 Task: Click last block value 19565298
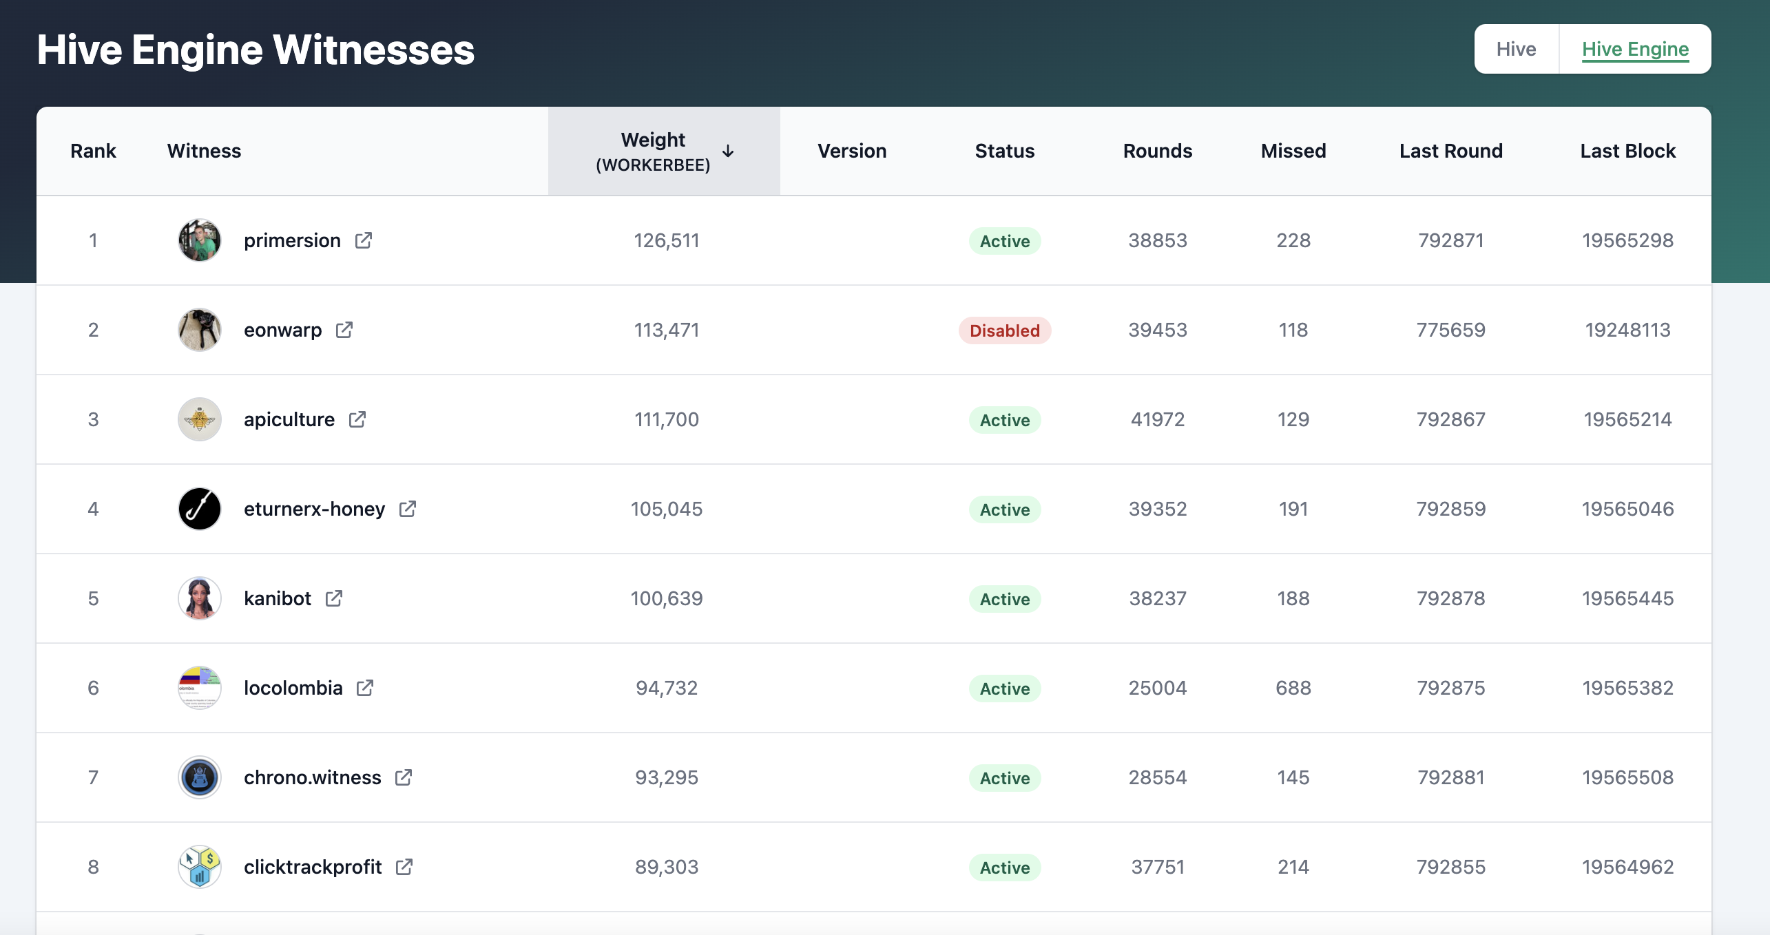point(1628,240)
